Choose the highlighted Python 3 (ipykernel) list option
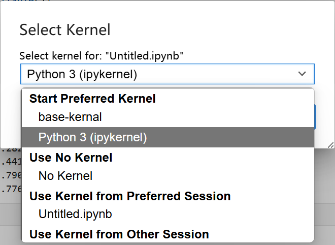 pyautogui.click(x=92, y=137)
